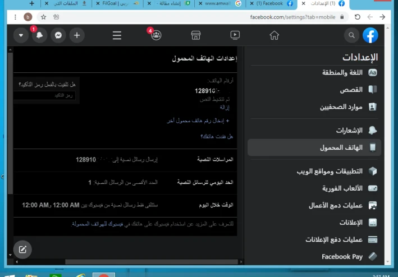This screenshot has height=277, width=398.
Task: Select موارد الصحفيين settings item
Action: click(314, 107)
